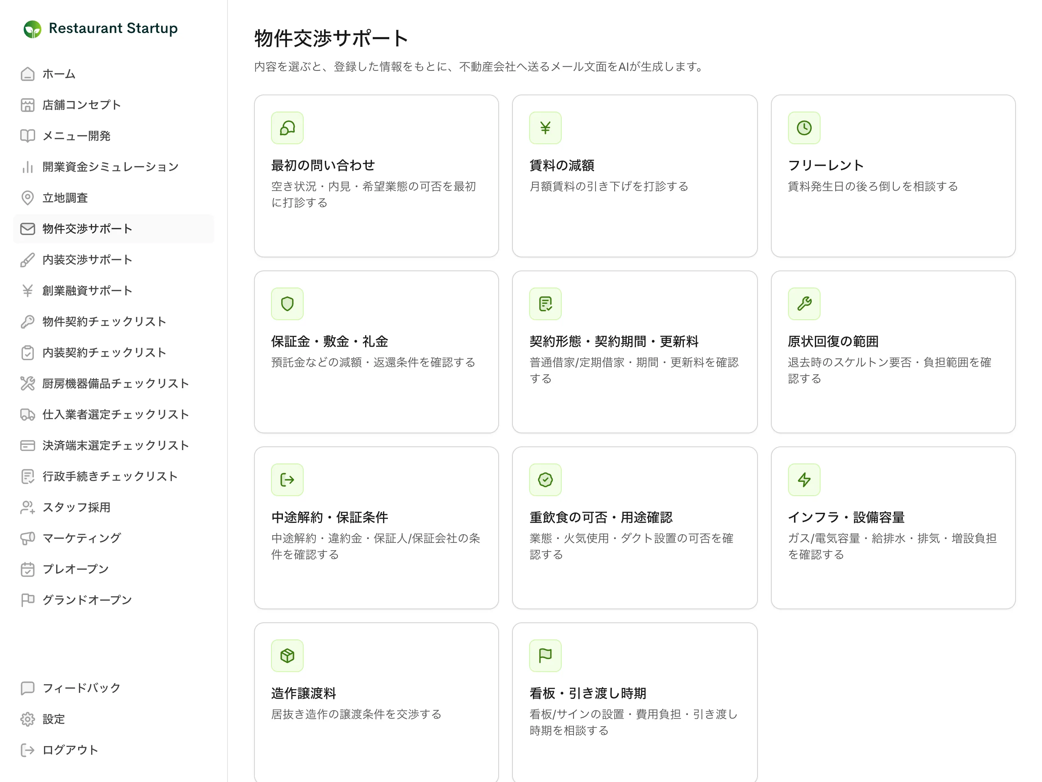Click the gear icon beside 設定
This screenshot has height=782, width=1042.
click(27, 719)
